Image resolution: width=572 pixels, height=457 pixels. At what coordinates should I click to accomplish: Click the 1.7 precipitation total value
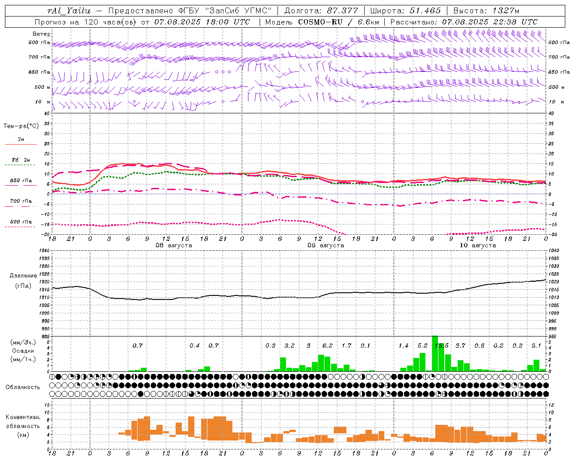tap(346, 345)
